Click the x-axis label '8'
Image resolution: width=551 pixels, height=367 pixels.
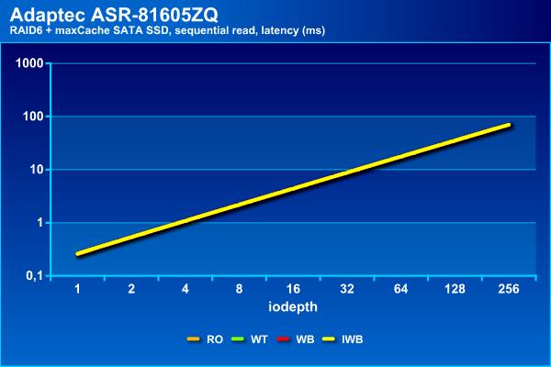click(239, 289)
